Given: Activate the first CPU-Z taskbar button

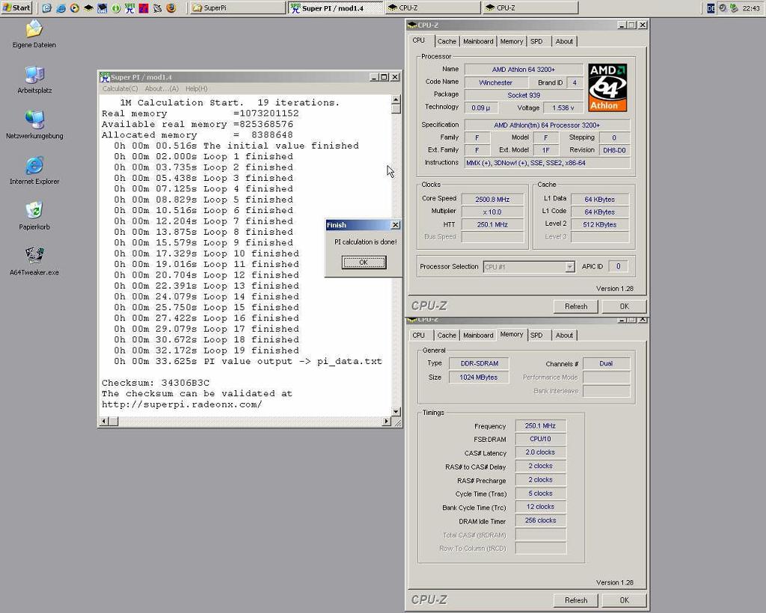Looking at the screenshot, I should point(433,7).
